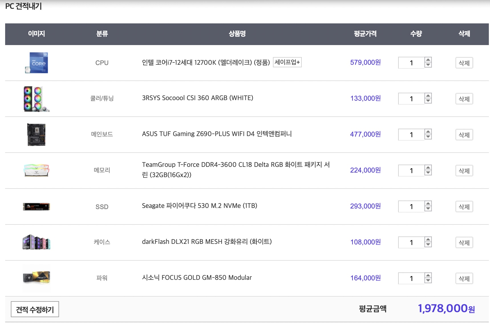490x324 pixels.
Task: Open the 3RSYS Socoool CSI 360 cooler thumbnail
Action: click(x=36, y=99)
